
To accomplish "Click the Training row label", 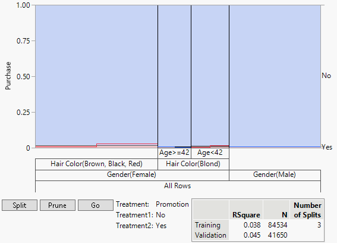I will pyautogui.click(x=207, y=225).
